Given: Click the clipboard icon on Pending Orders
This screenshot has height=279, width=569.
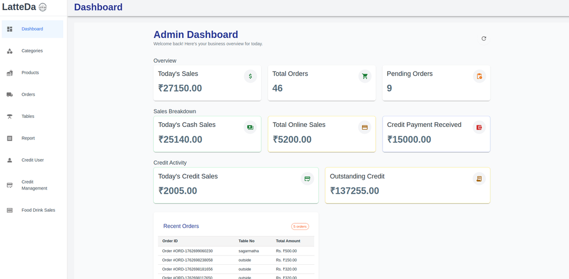Looking at the screenshot, I should [479, 76].
